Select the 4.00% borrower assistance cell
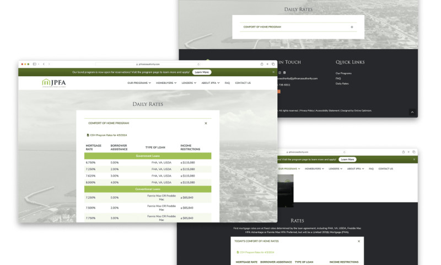This screenshot has width=441, height=265. 115,183
